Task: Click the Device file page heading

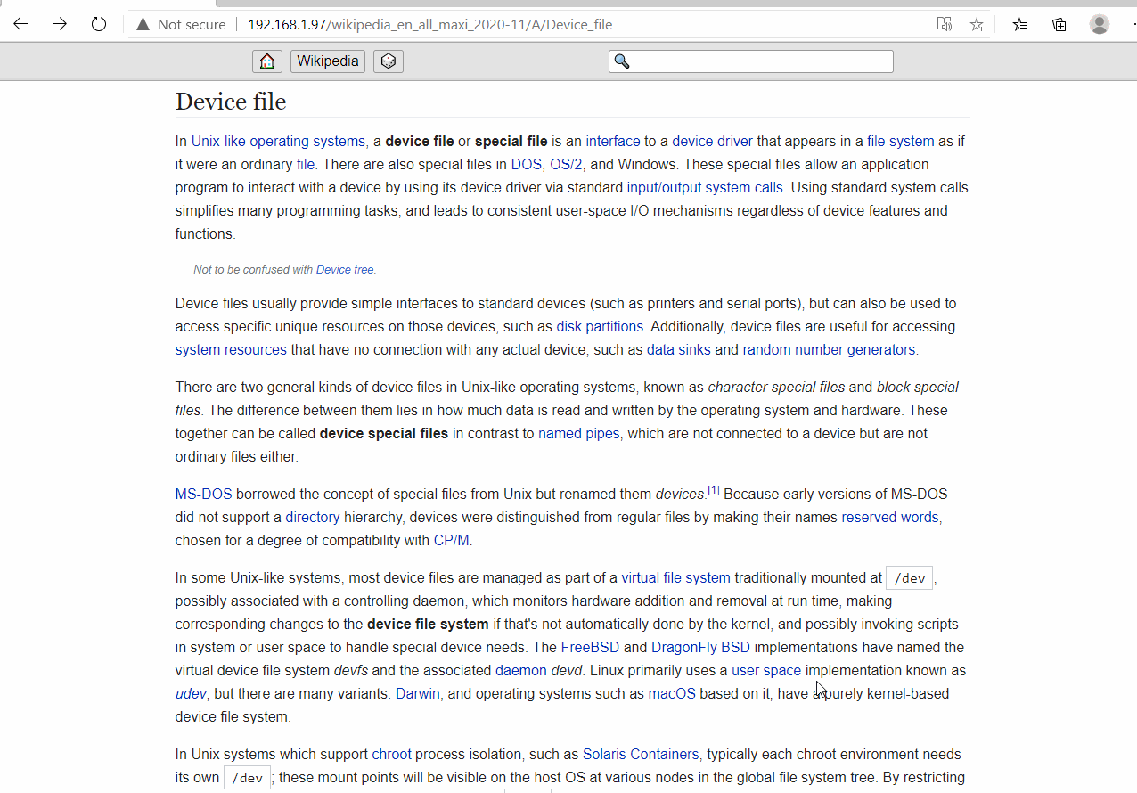Action: point(231,102)
